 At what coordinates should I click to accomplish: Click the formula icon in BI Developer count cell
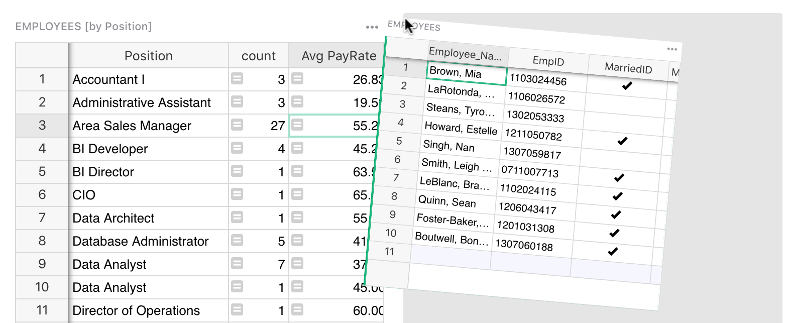tap(237, 148)
